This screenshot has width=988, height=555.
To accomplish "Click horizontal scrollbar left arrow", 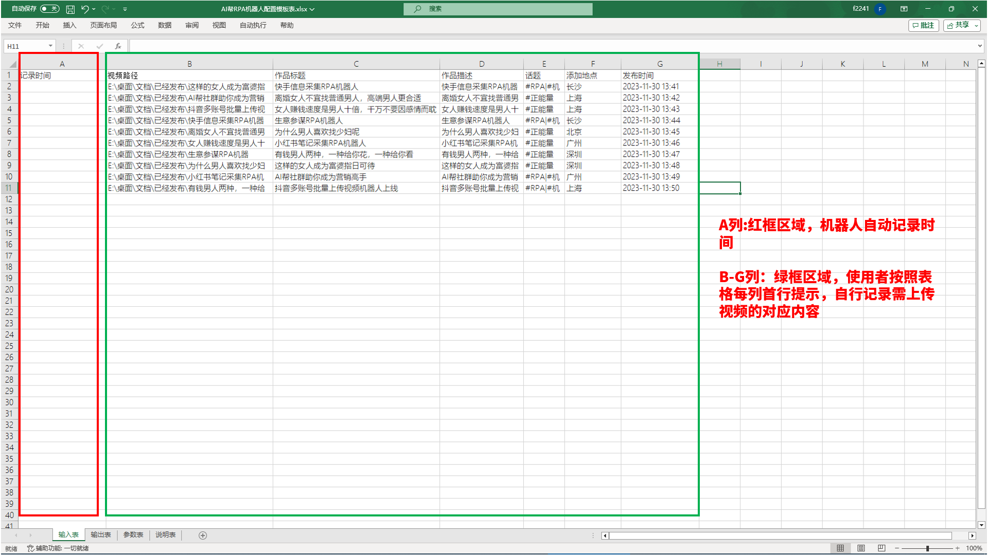I will 605,535.
